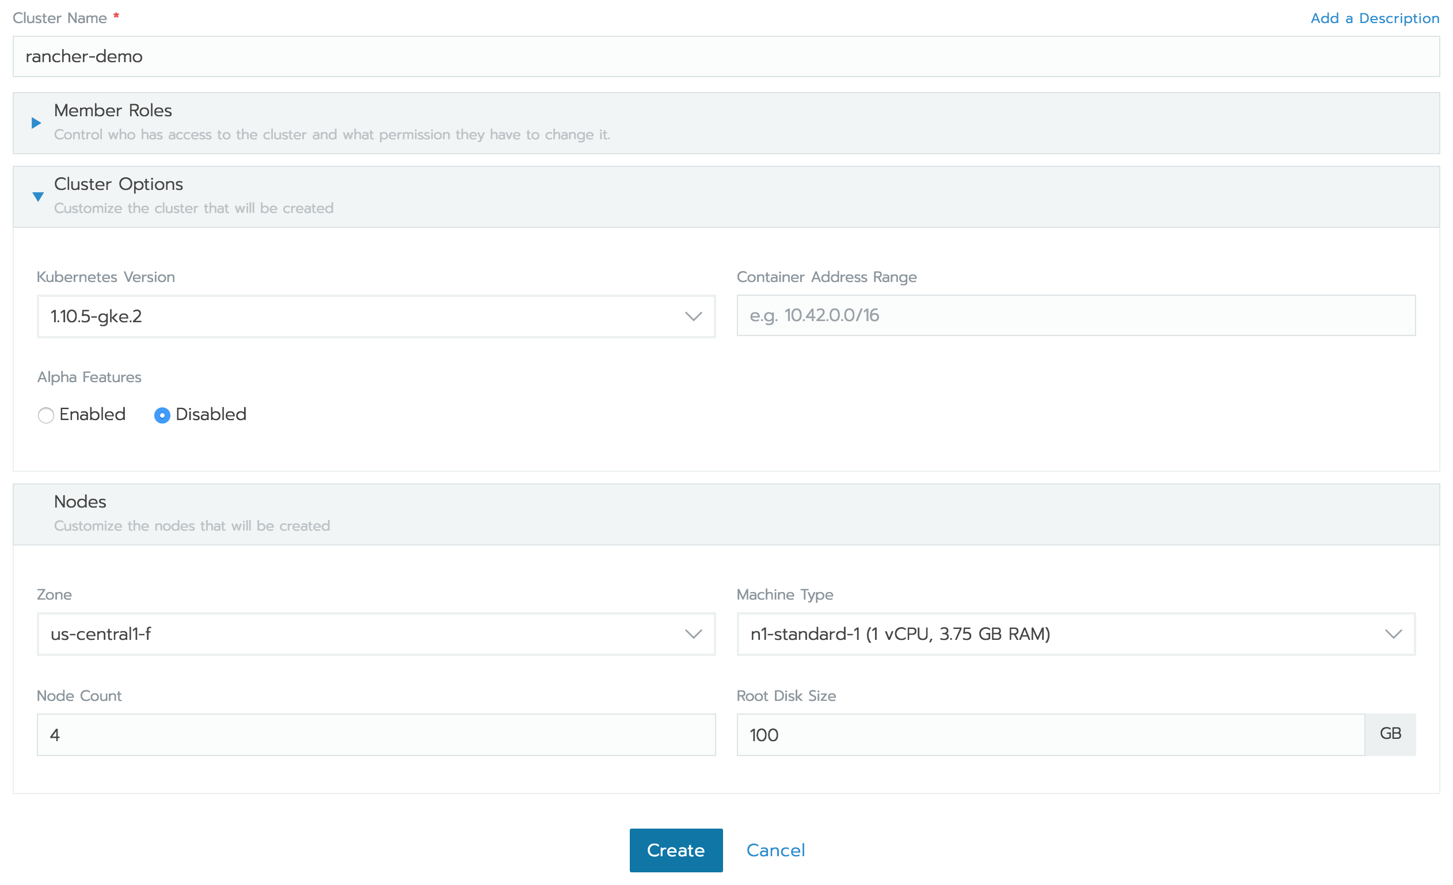This screenshot has height=885, width=1453.
Task: Click the Cancel link
Action: tap(775, 850)
